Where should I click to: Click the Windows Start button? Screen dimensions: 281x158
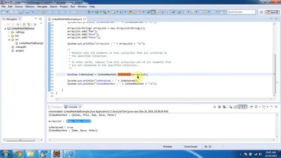5,154
